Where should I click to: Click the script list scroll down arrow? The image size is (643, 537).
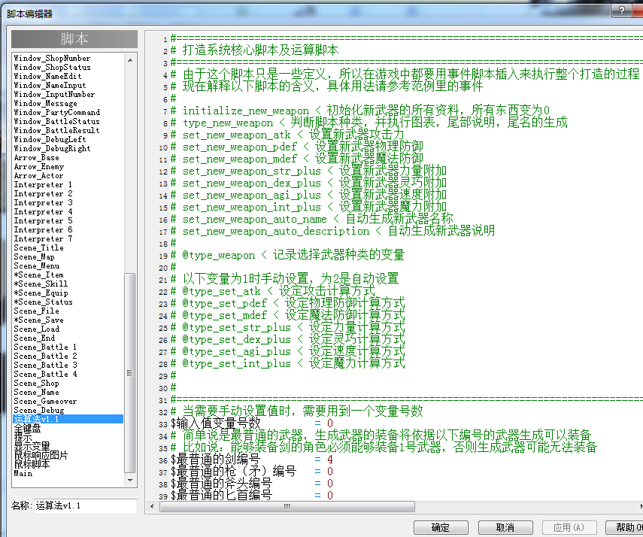(130, 480)
